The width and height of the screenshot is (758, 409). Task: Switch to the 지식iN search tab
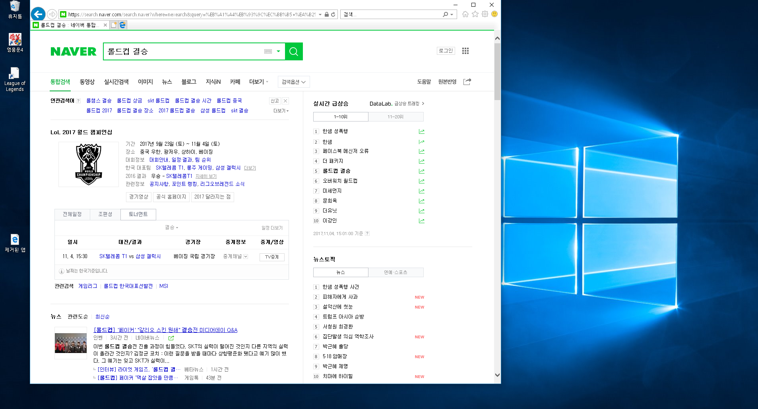point(213,82)
